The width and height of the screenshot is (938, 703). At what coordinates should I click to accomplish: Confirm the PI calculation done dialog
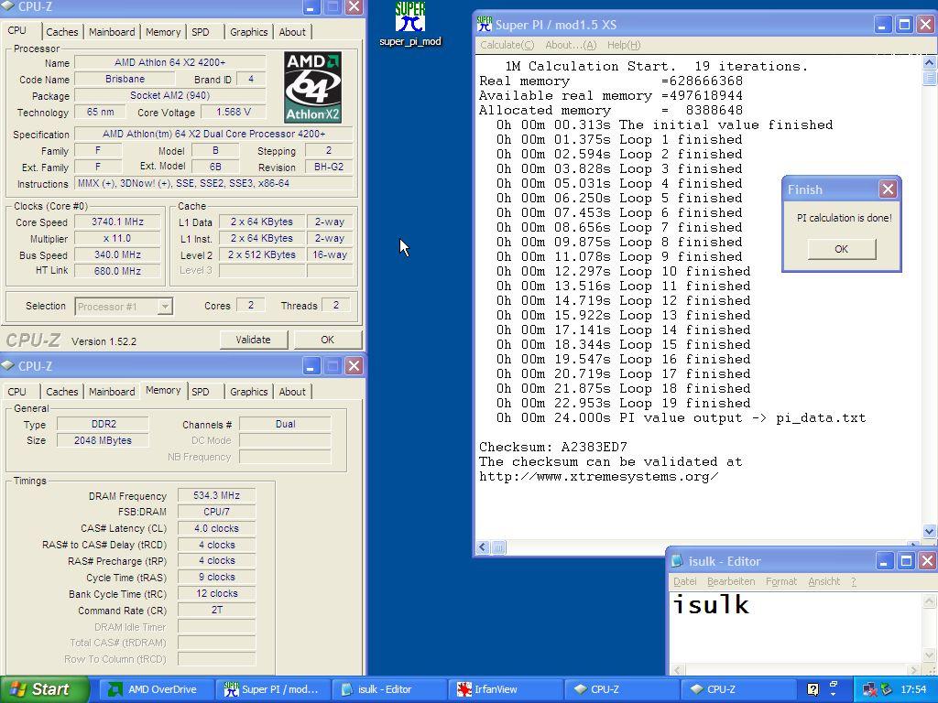click(x=841, y=249)
